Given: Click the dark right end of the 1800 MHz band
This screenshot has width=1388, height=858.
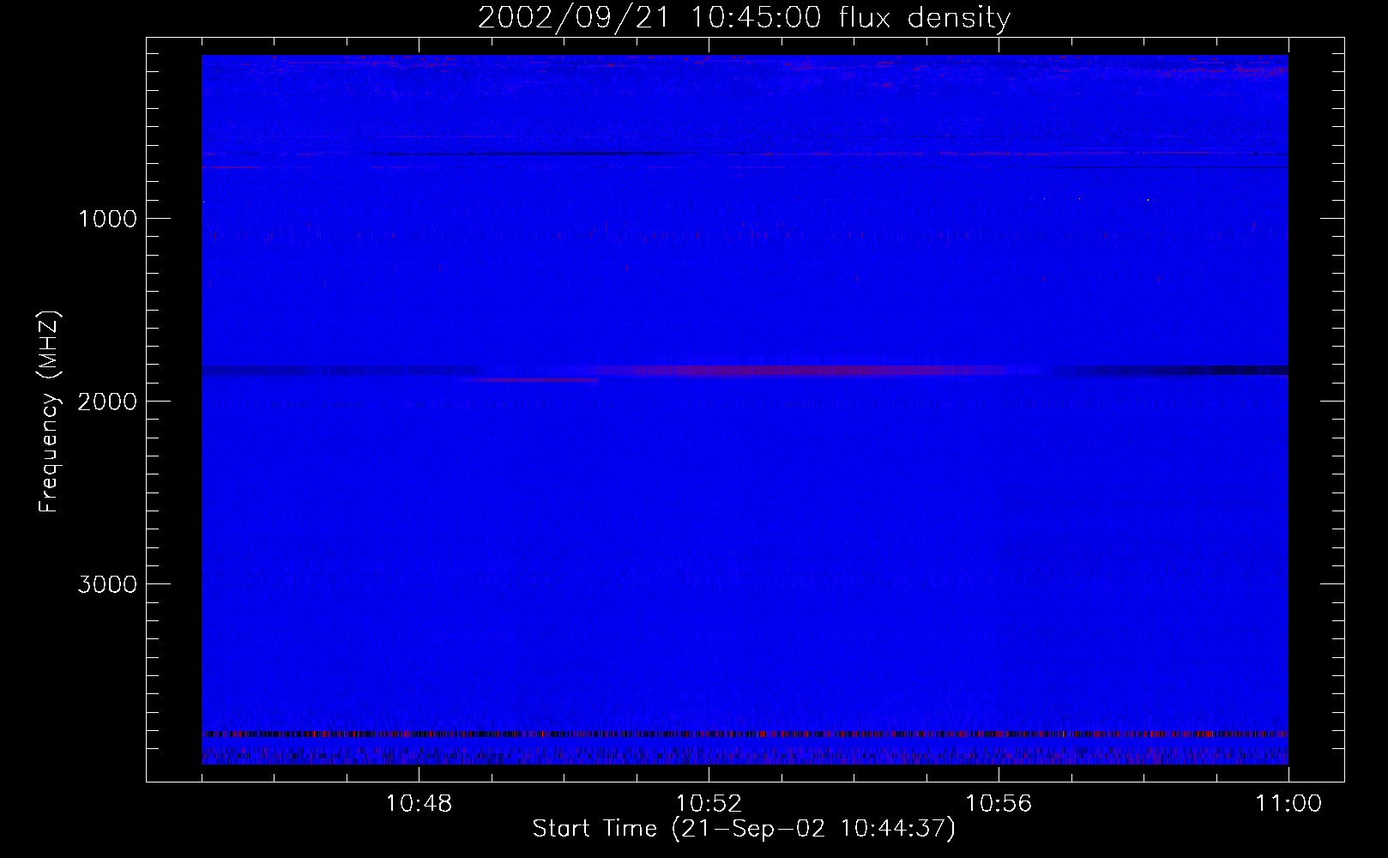Looking at the screenshot, I should click(x=1201, y=371).
